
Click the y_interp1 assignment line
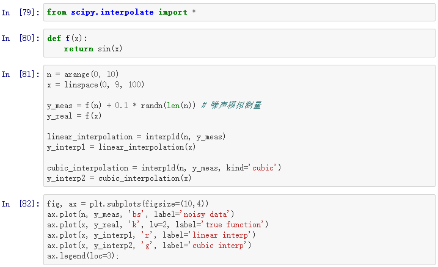click(121, 147)
